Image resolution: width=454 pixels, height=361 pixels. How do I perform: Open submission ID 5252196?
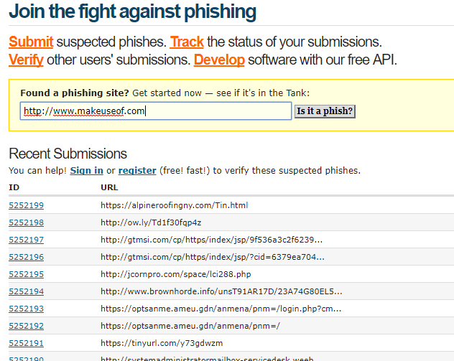26,257
